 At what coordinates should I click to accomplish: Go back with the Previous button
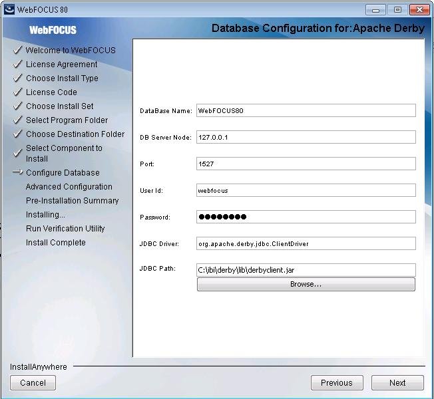click(x=337, y=382)
